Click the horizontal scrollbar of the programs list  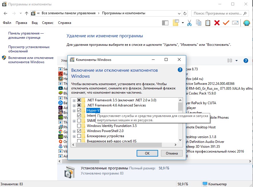[81, 161]
